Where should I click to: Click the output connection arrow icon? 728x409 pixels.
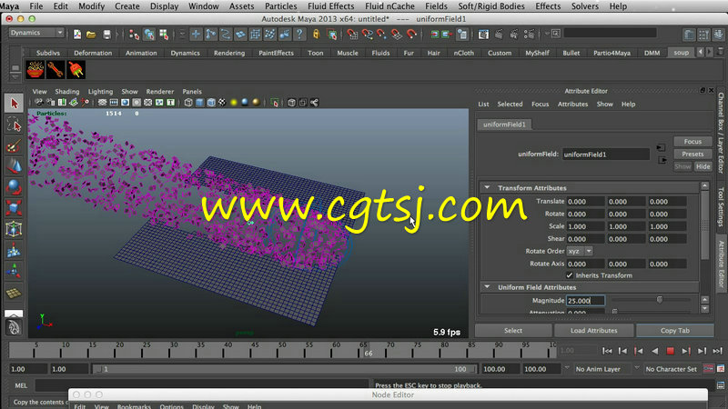click(x=662, y=160)
